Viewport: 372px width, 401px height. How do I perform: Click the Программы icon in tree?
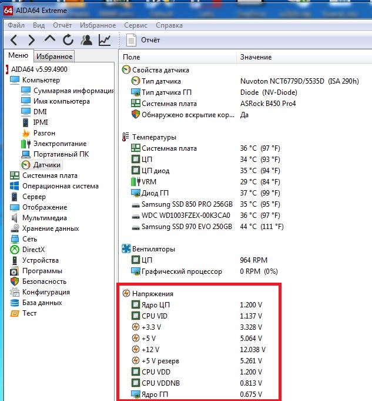coord(15,271)
